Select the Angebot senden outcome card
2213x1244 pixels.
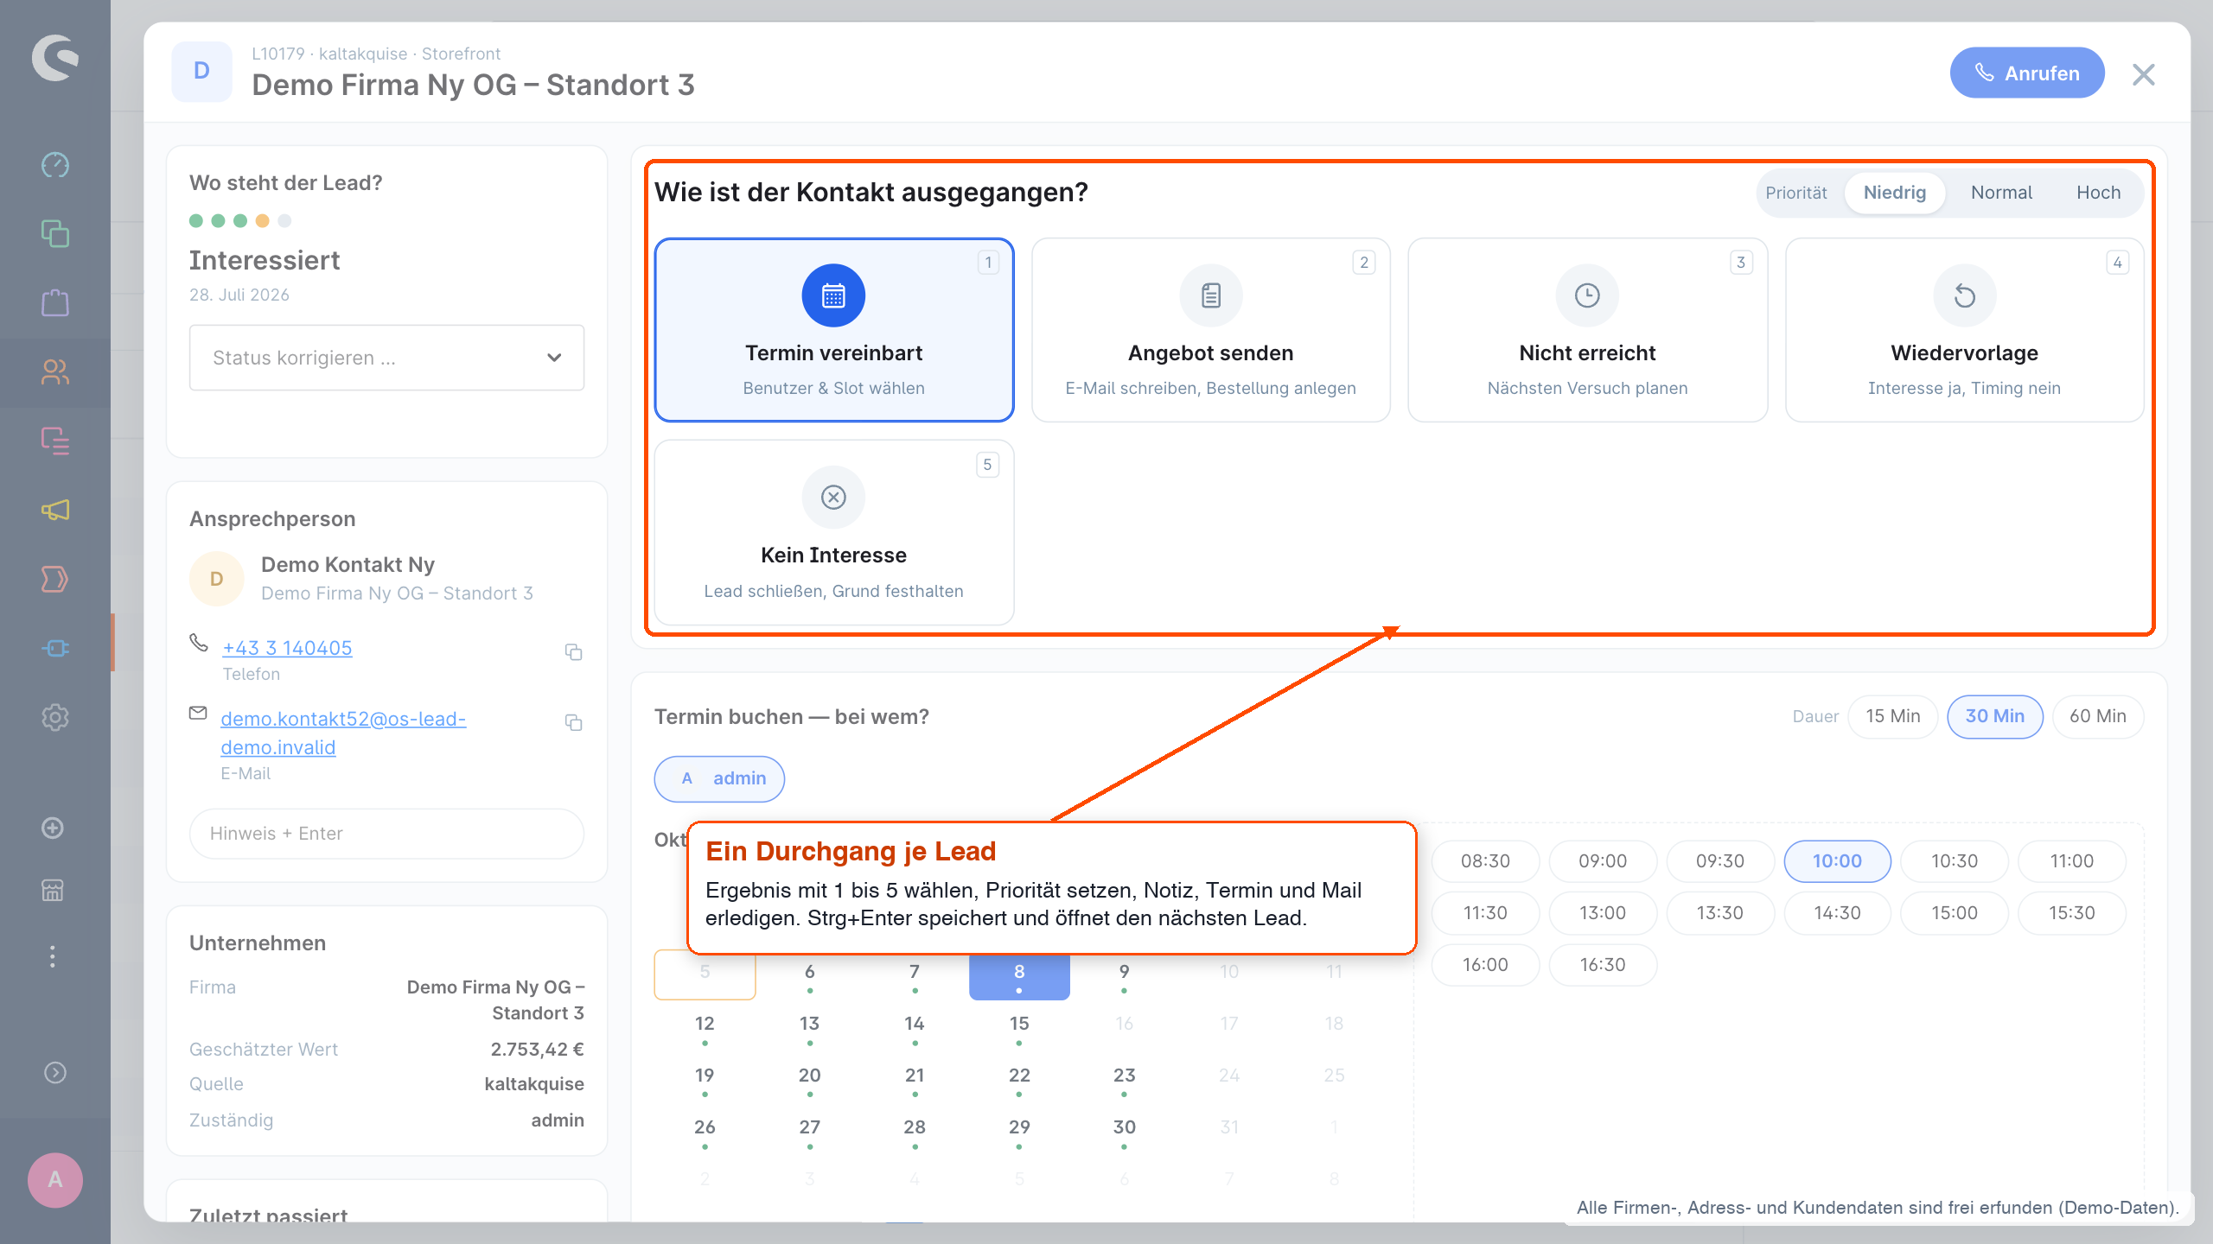click(1210, 330)
